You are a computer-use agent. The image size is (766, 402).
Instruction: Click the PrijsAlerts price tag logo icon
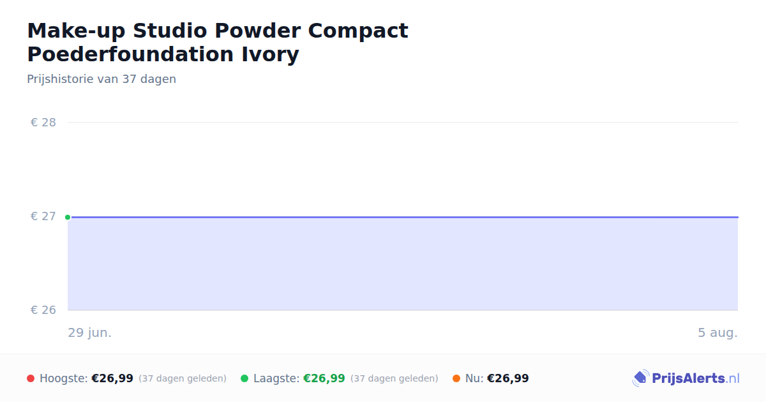pyautogui.click(x=640, y=378)
